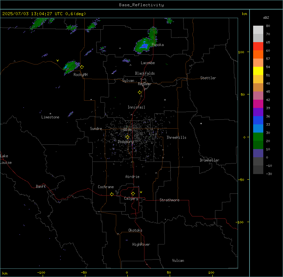Click the -100 tick label on bottom axis

41,272
